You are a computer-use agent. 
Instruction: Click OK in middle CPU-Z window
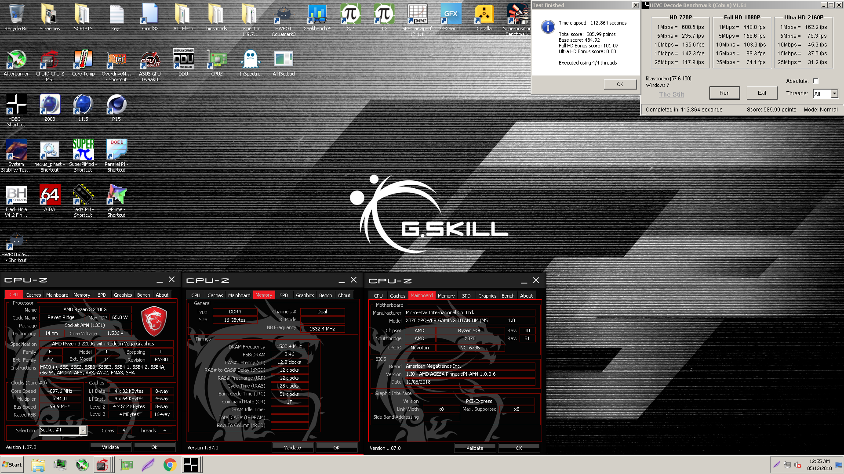pyautogui.click(x=336, y=448)
